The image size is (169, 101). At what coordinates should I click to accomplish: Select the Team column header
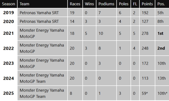[43, 4]
